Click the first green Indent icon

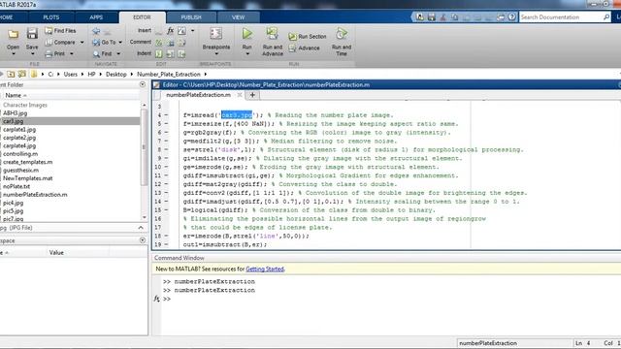pos(159,53)
